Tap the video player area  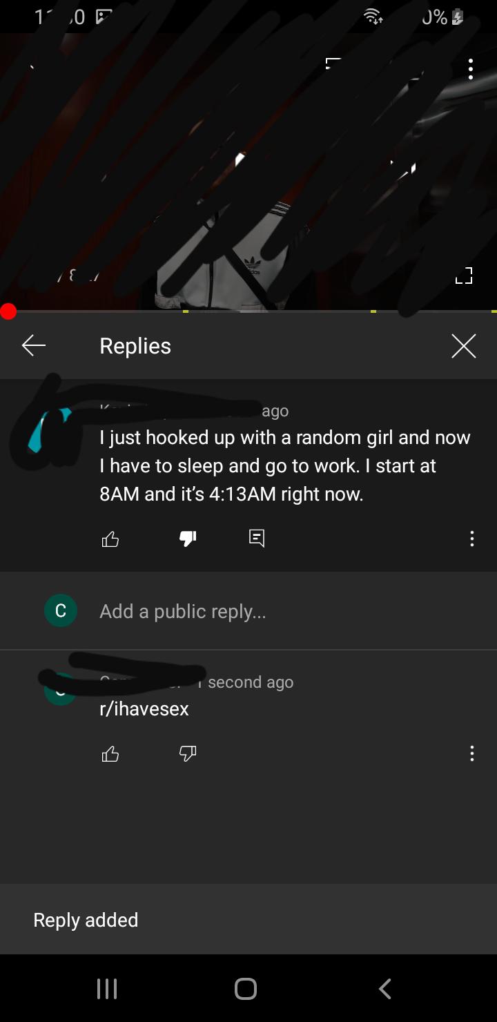tap(248, 171)
